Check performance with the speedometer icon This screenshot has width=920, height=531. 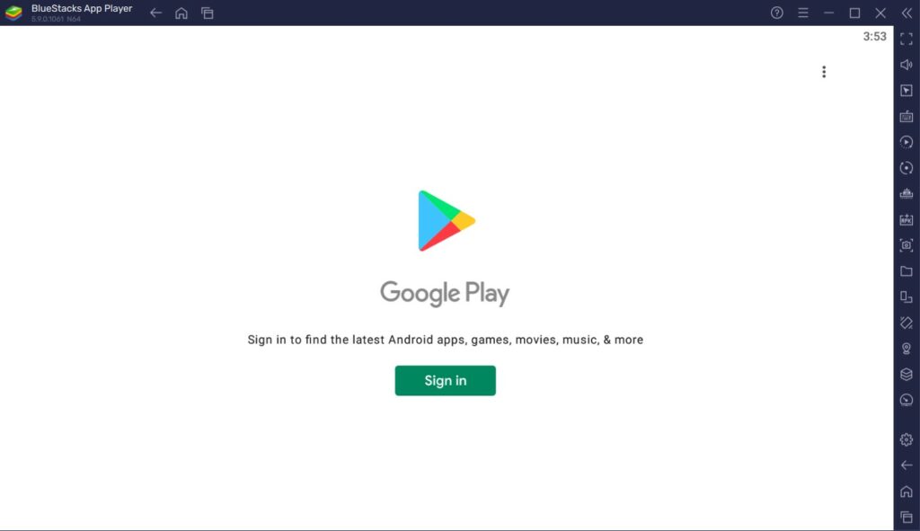tap(906, 401)
